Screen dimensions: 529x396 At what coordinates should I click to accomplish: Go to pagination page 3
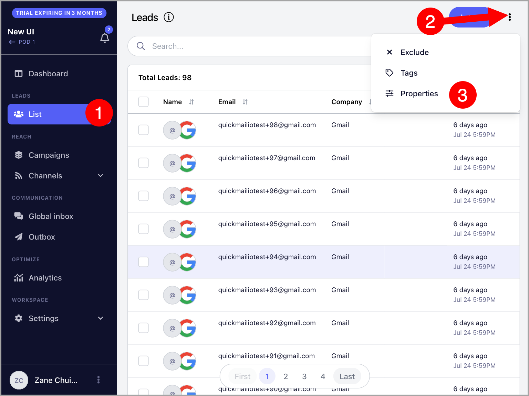(x=304, y=376)
